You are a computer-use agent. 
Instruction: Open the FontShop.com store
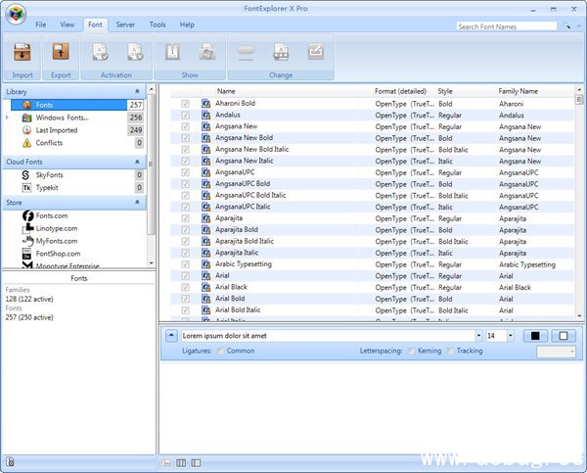pos(58,254)
